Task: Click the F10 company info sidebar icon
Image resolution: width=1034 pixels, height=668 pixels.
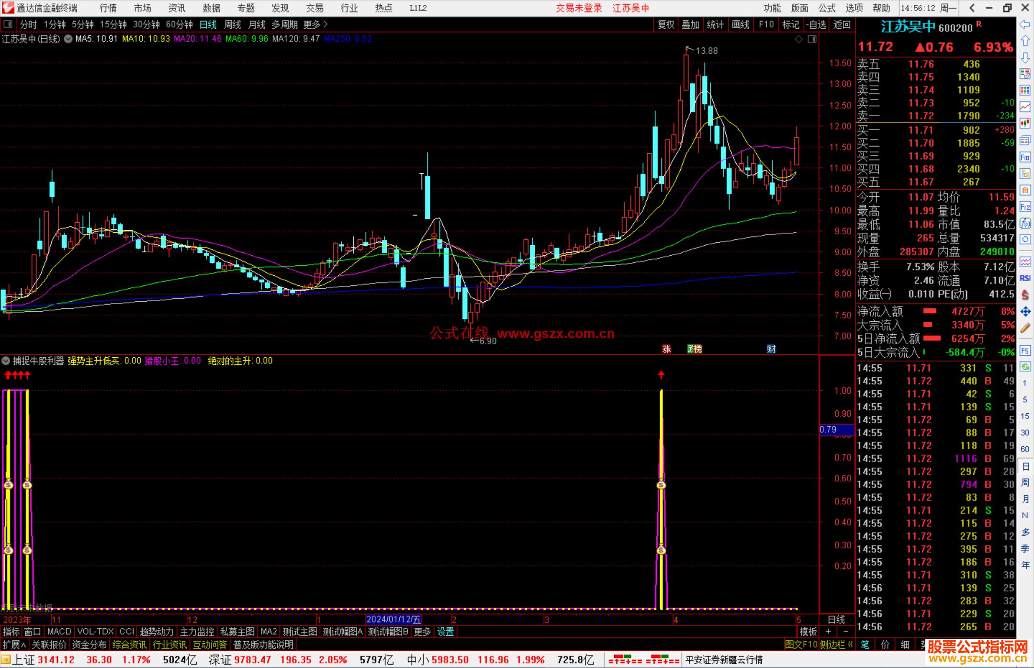Action: tap(1025, 157)
